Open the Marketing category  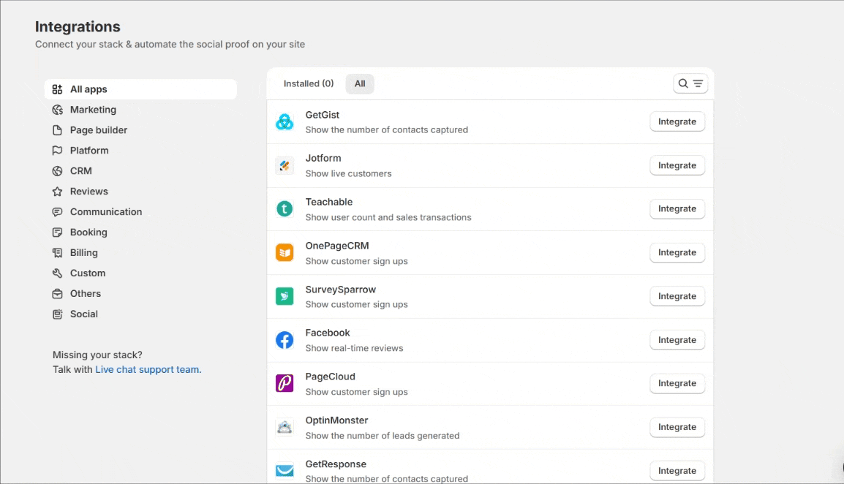click(x=93, y=110)
